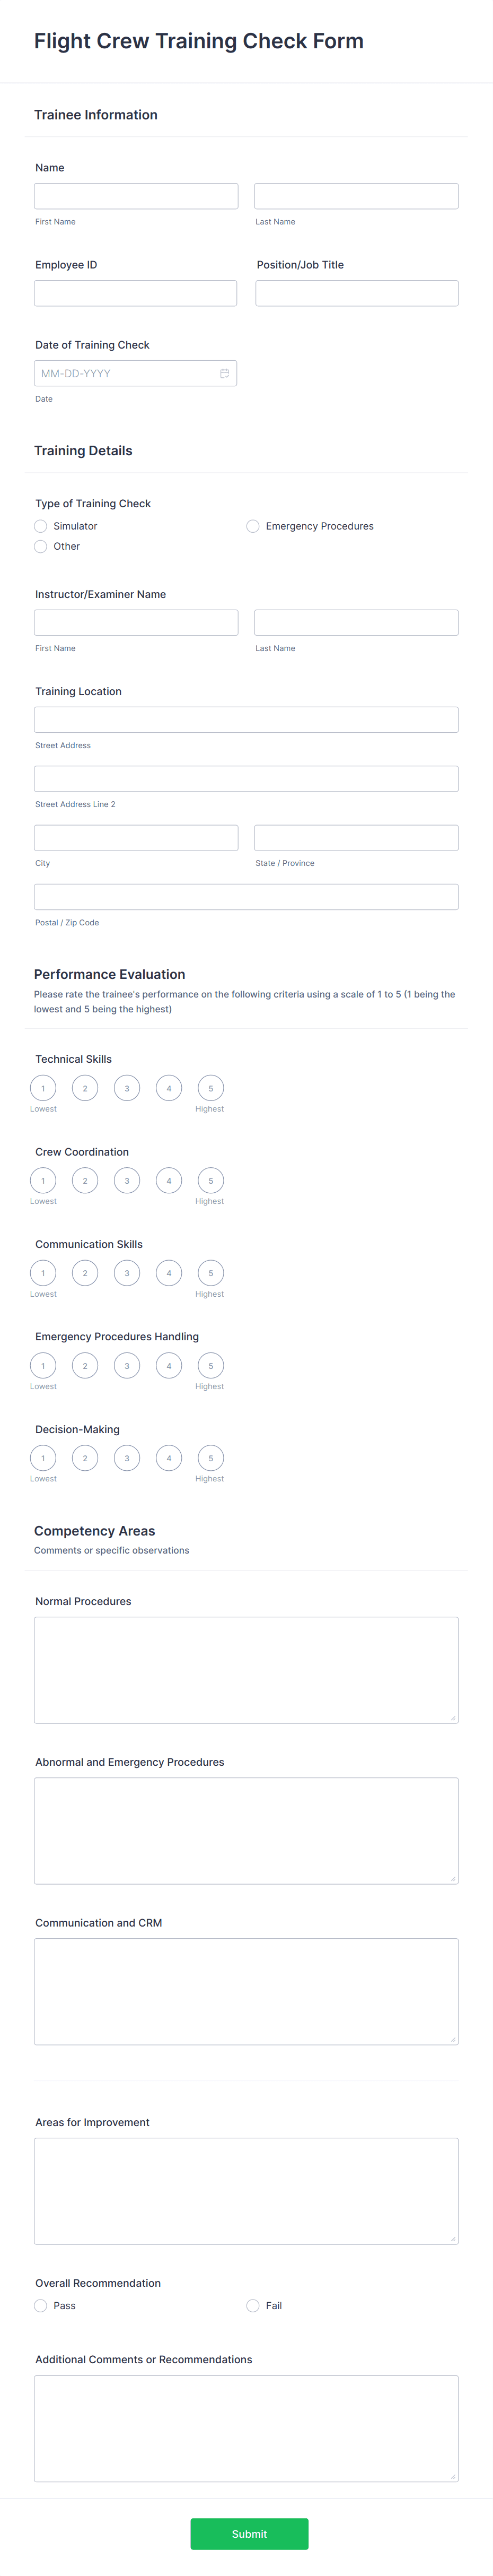
Task: Click the City input field
Action: point(135,837)
